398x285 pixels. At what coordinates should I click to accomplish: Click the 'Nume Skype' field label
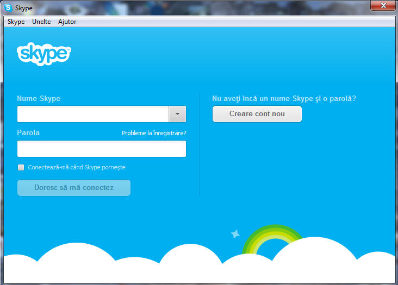coord(39,98)
